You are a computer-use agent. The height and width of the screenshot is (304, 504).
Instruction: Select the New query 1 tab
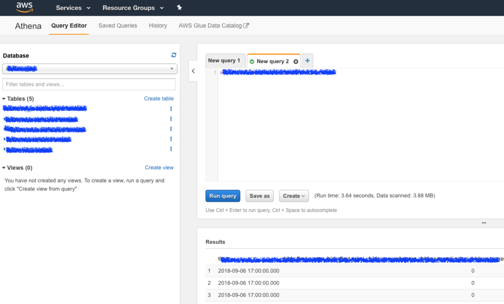tap(225, 61)
